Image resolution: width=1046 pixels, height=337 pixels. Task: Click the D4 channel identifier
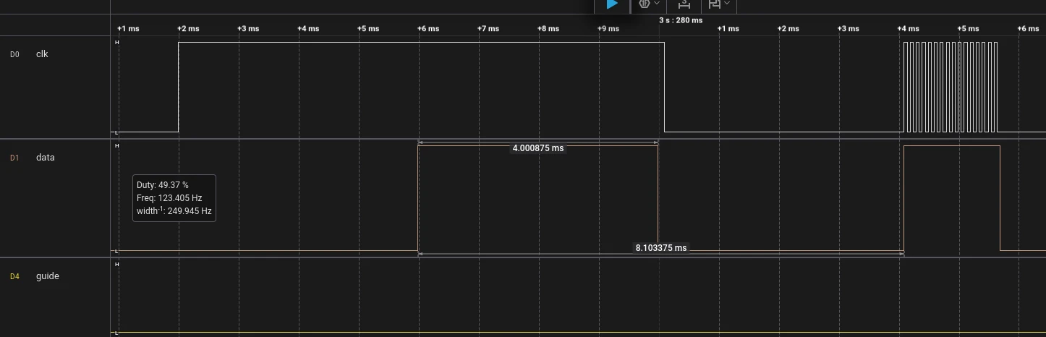pos(14,276)
